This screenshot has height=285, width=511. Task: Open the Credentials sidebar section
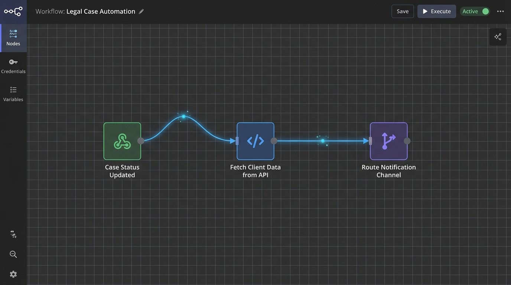[x=13, y=66]
